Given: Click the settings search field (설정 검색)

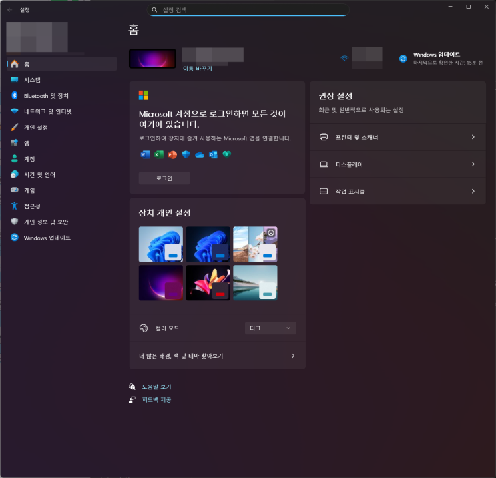Looking at the screenshot, I should (x=248, y=10).
